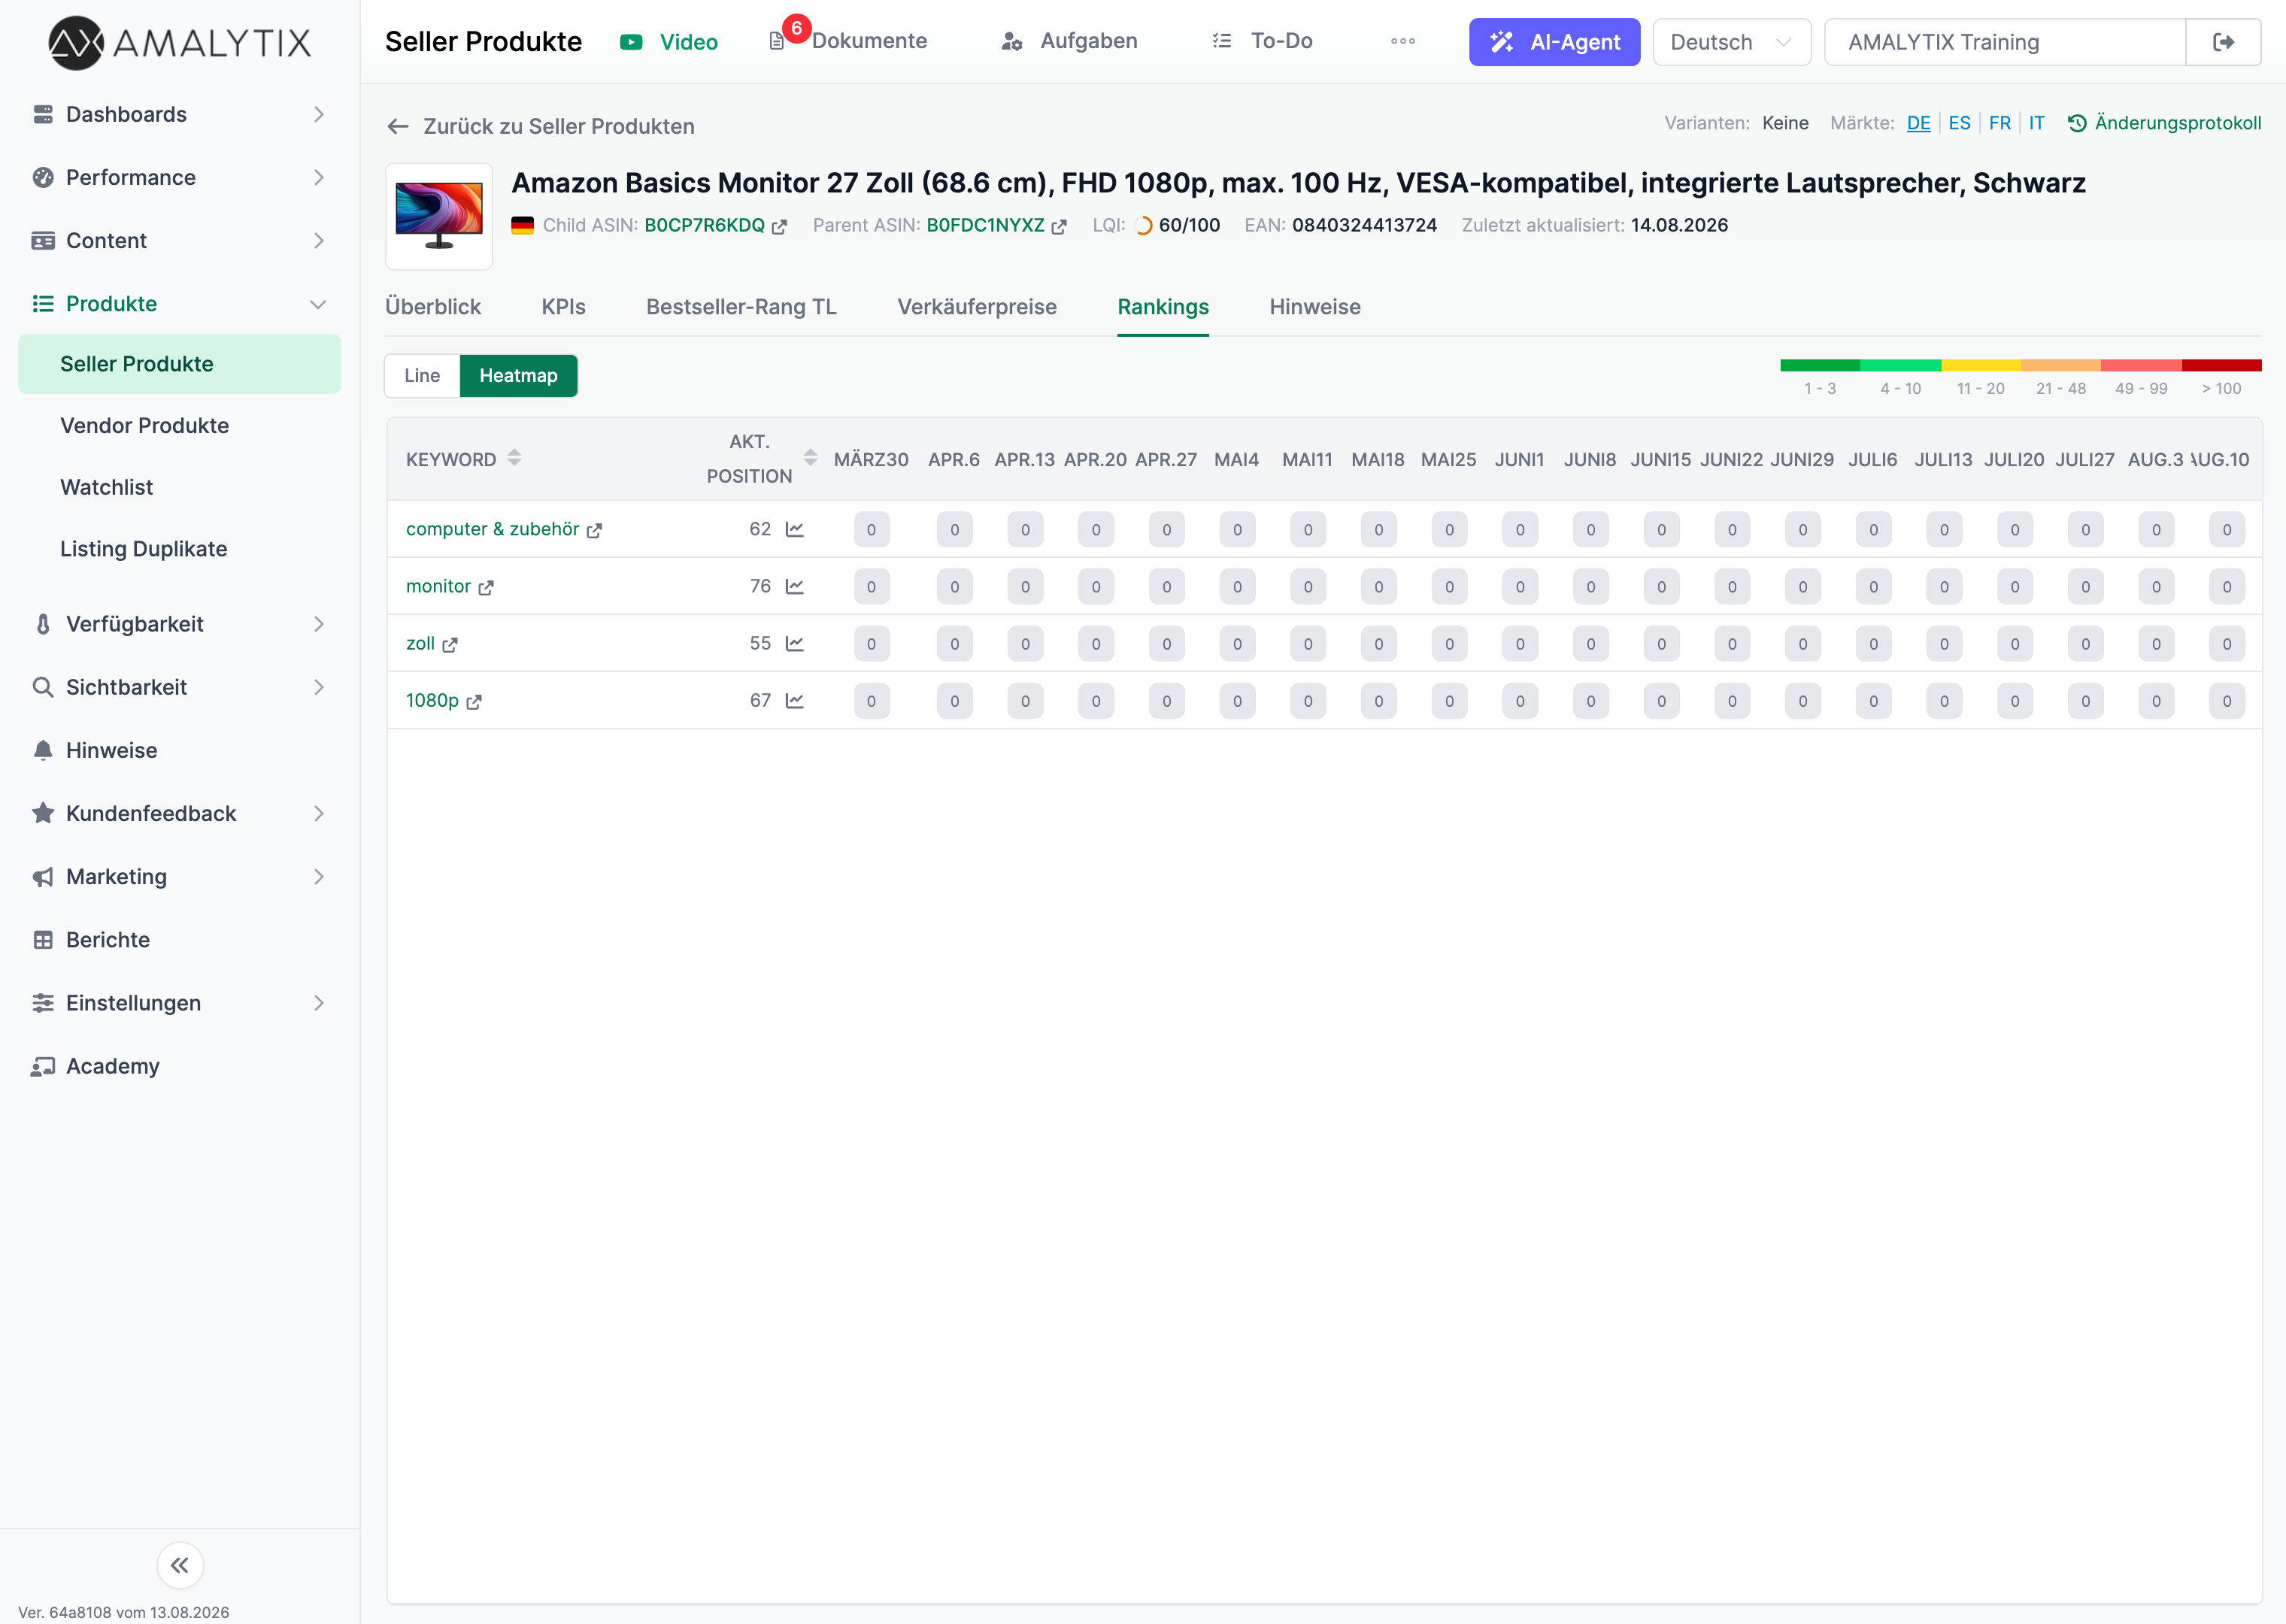
Task: Open the Aufgaben tasks page
Action: (x=1069, y=41)
